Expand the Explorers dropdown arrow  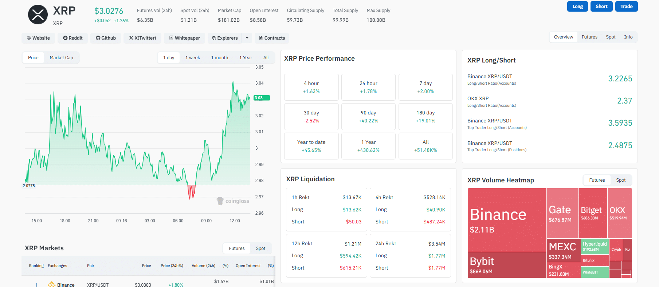tap(247, 38)
